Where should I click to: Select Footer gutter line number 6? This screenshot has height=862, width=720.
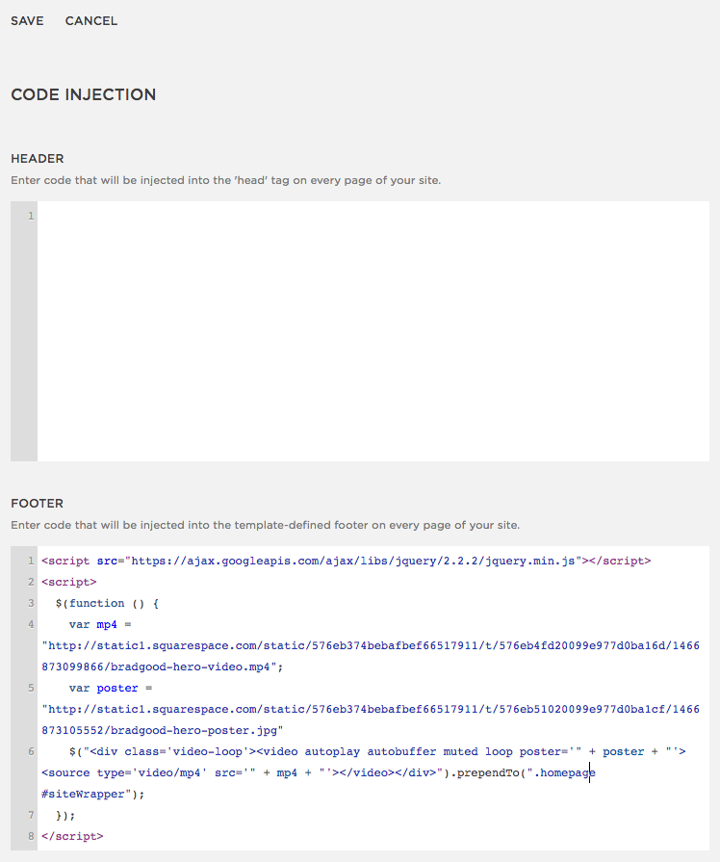pyautogui.click(x=31, y=751)
